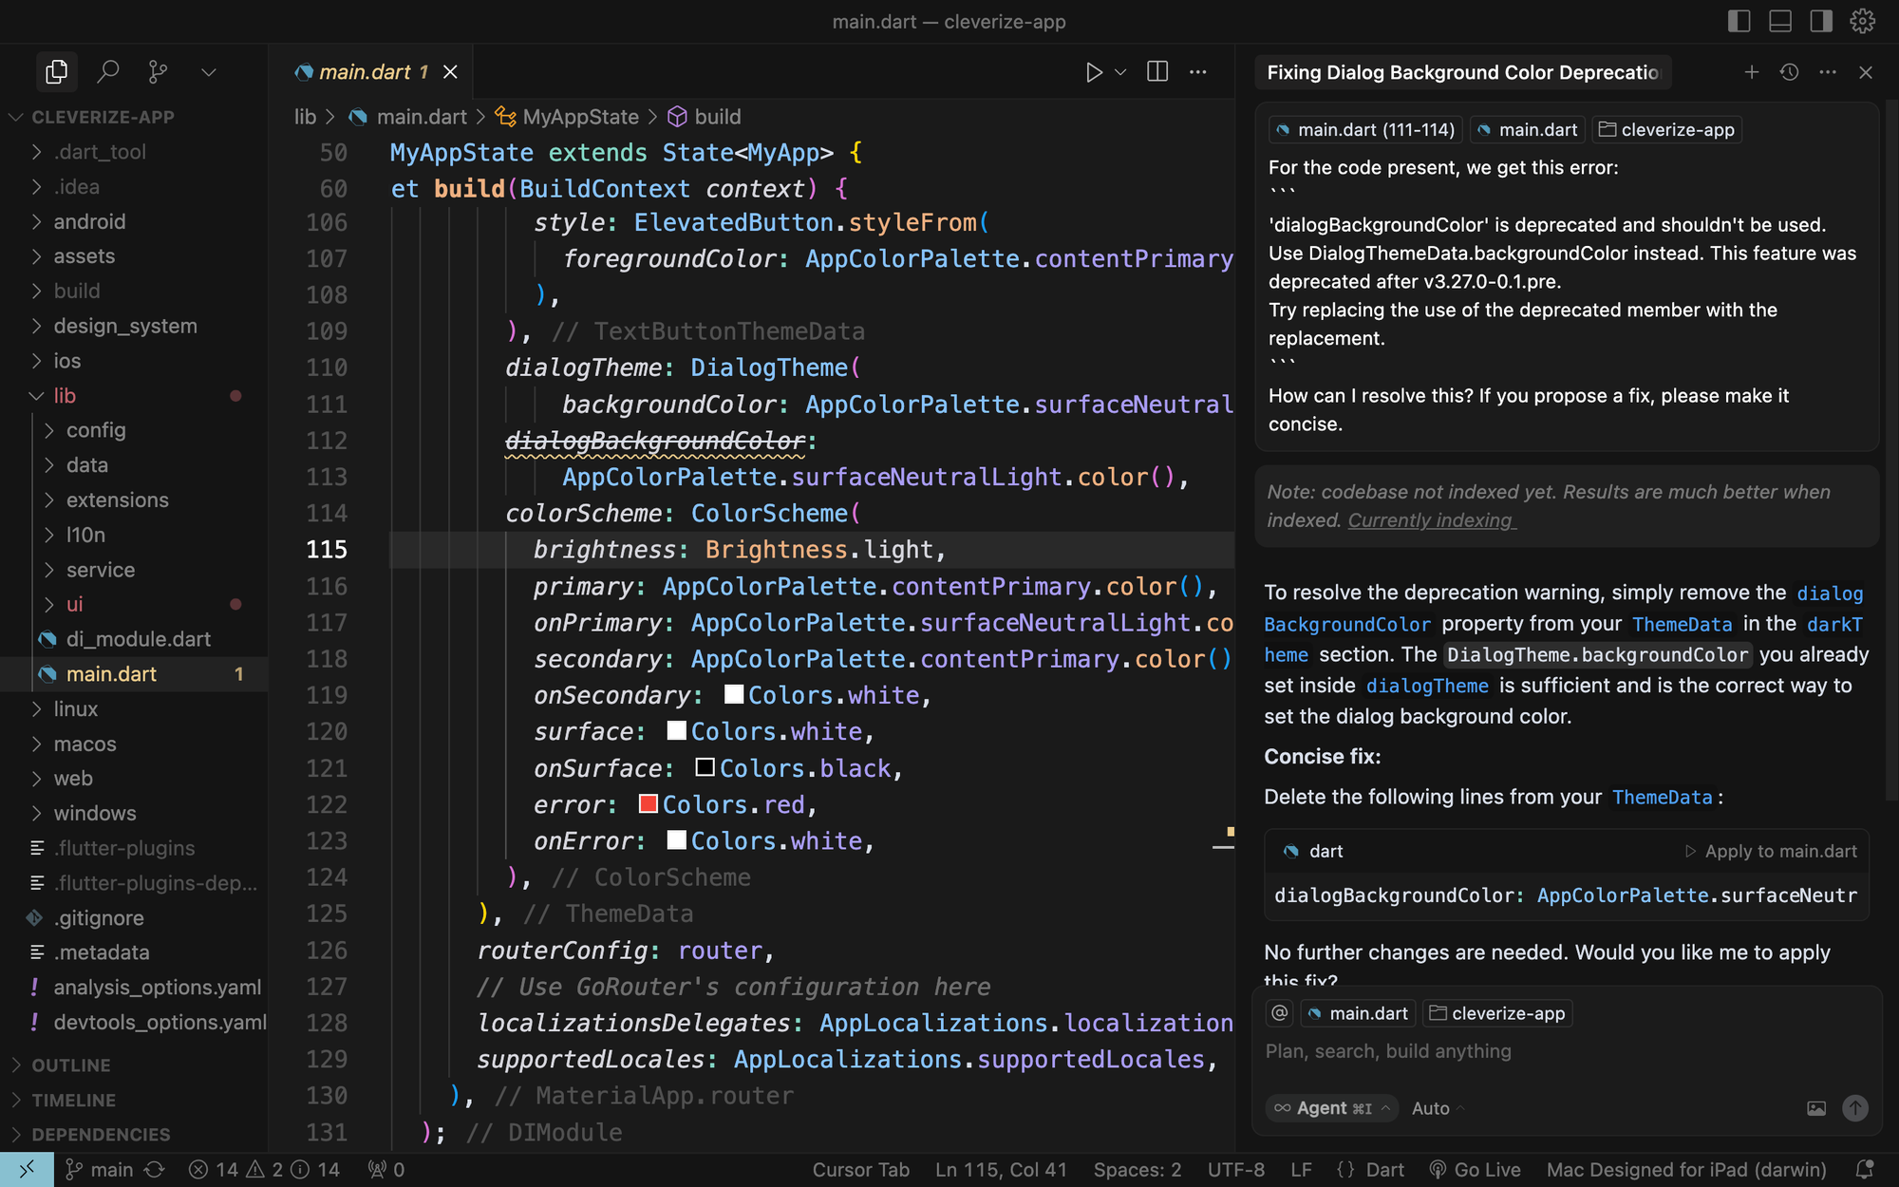
Task: Click the Currently indexing link
Action: [x=1432, y=520]
